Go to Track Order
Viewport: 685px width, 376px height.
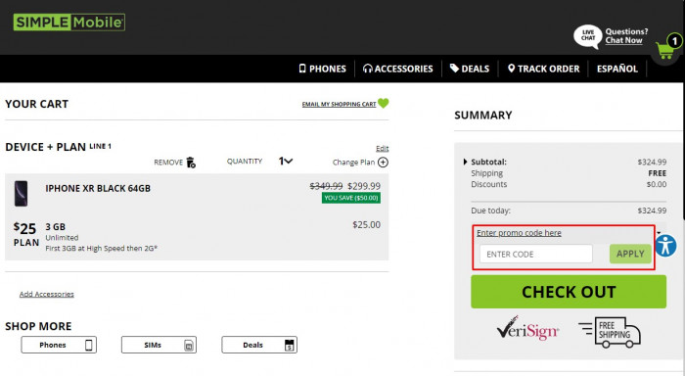pyautogui.click(x=543, y=69)
